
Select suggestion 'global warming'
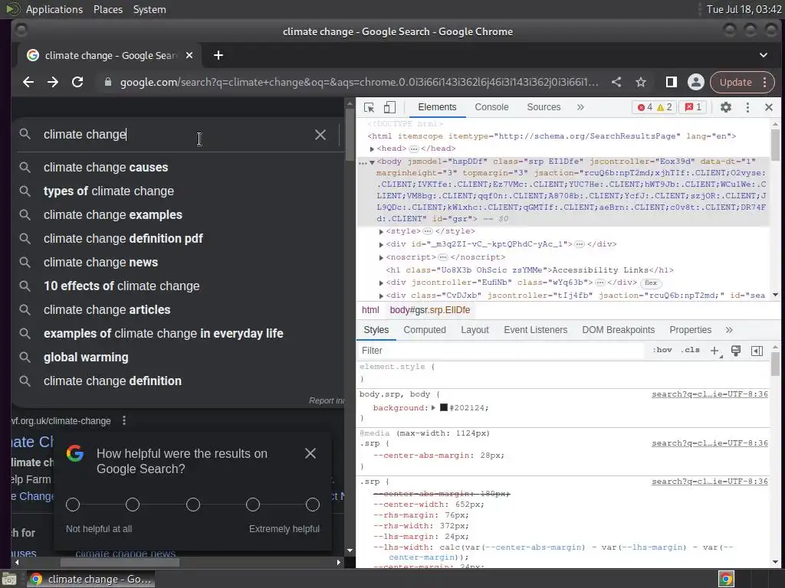click(178, 357)
